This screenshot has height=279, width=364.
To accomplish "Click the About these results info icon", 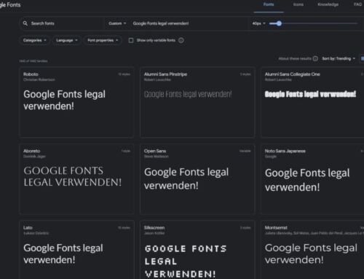I will (x=315, y=58).
